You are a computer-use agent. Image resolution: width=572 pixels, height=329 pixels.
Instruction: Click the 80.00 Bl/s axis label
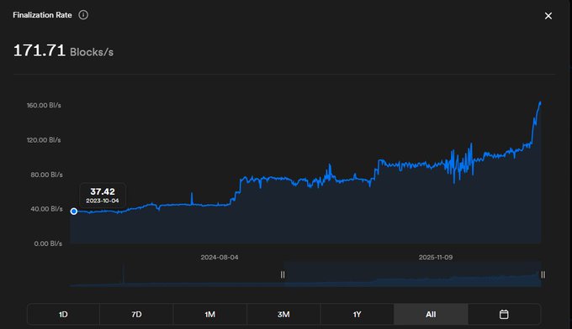point(46,175)
